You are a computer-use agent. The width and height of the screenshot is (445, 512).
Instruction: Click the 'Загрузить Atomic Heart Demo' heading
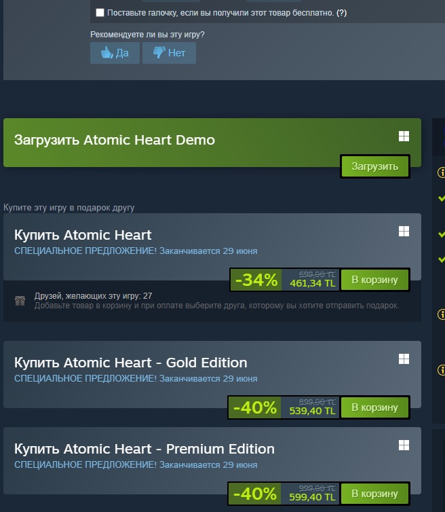pos(114,140)
